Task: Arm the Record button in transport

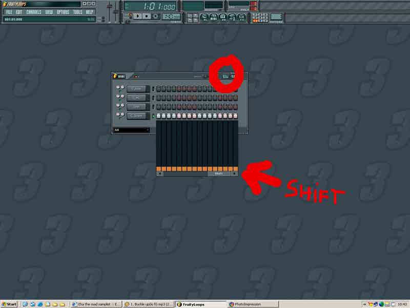Action: pyautogui.click(x=155, y=16)
